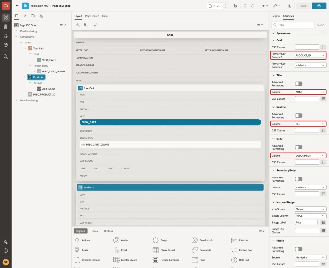Pick the Avatar region in gallery
The height and width of the screenshot is (268, 329).
[x=121, y=240]
